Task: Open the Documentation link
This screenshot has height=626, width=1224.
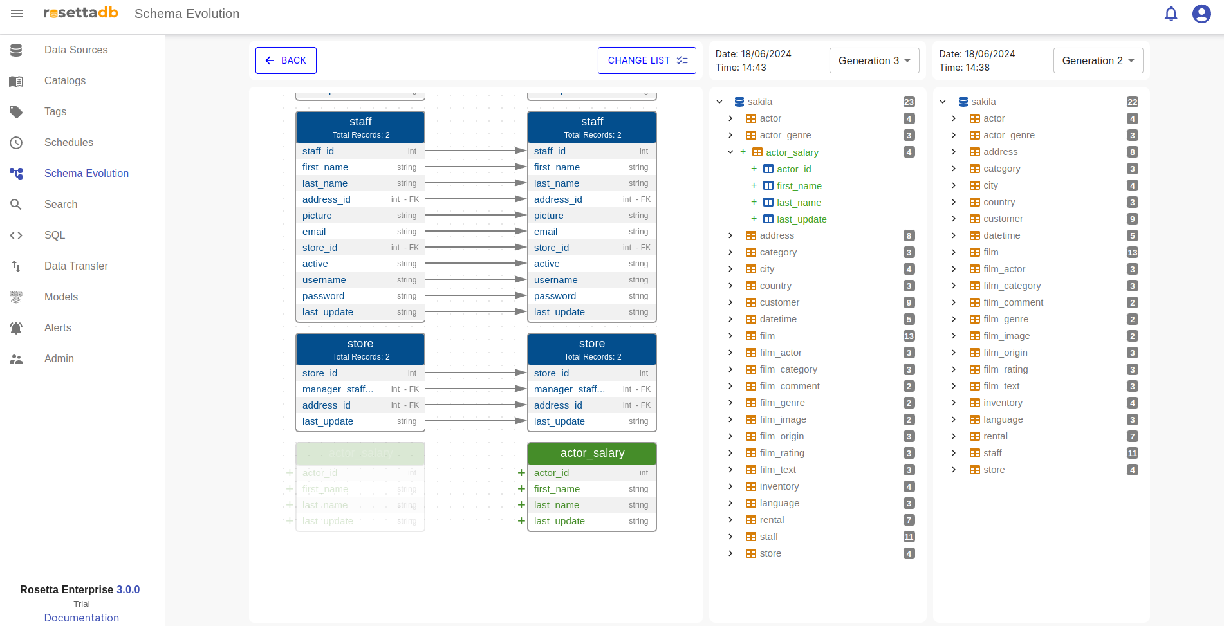Action: 81,618
